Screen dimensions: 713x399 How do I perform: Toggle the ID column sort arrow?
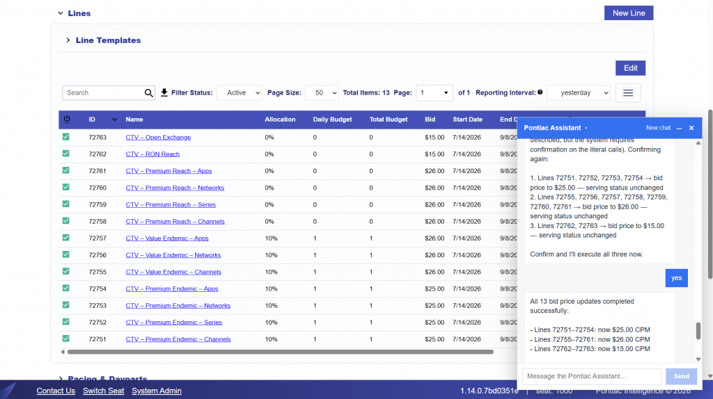115,120
